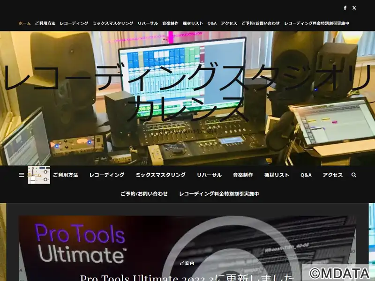
Task: Click the Pro Tools Ultimate banner image
Action: [x=187, y=248]
